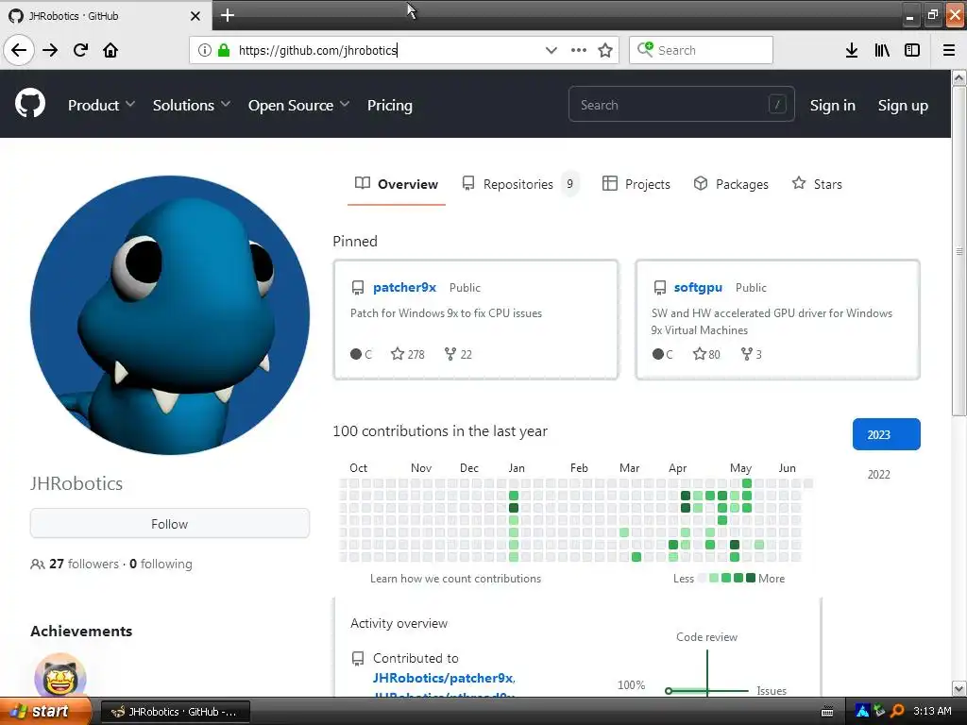Expand the Solutions dropdown menu
Viewport: 967px width, 725px height.
(x=191, y=106)
